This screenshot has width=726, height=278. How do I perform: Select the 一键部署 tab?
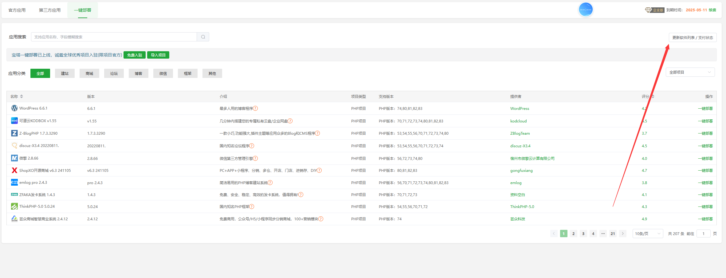83,10
